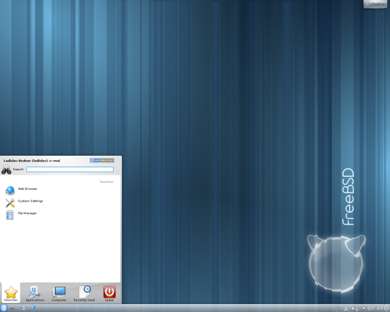Select the Favorites tab
Viewport: 390px width, 312px height.
(11, 293)
